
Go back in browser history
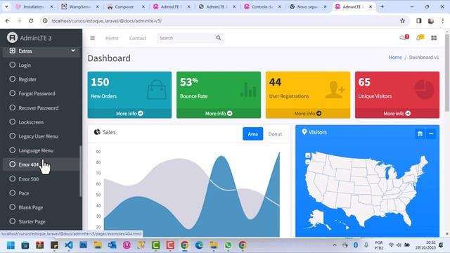[x=7, y=21]
